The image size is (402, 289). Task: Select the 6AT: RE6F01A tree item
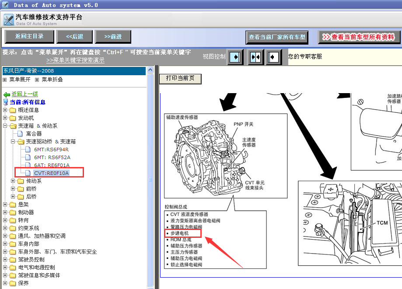[52, 165]
